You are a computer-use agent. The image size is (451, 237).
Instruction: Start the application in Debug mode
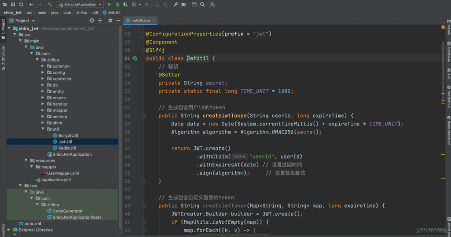click(117, 4)
